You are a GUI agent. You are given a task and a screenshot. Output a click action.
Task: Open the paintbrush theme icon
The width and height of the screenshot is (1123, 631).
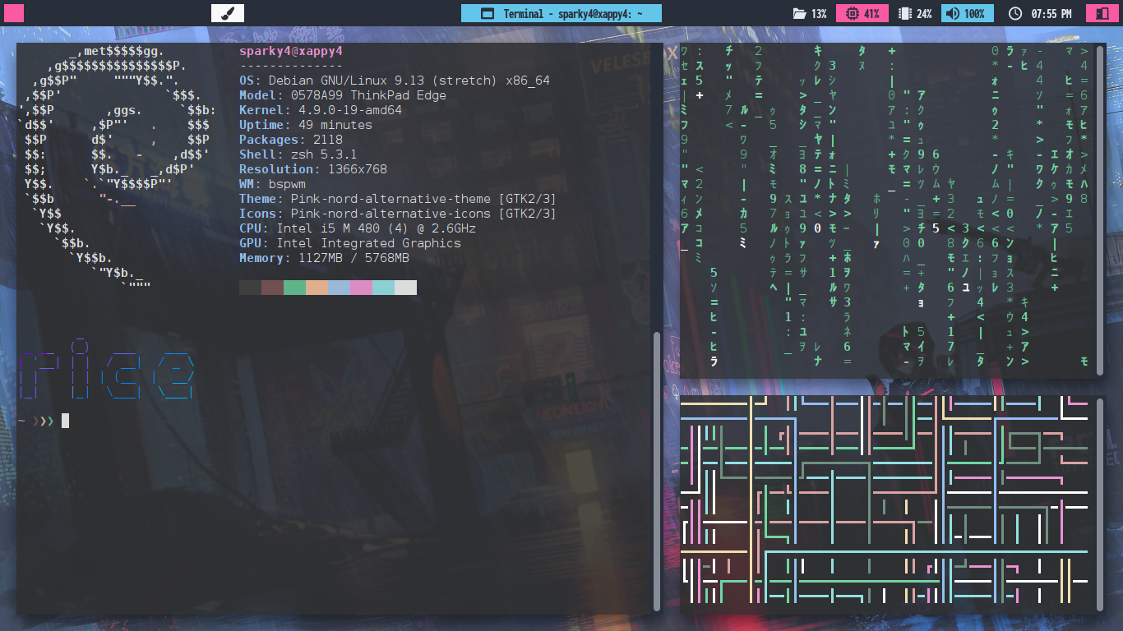(228, 13)
